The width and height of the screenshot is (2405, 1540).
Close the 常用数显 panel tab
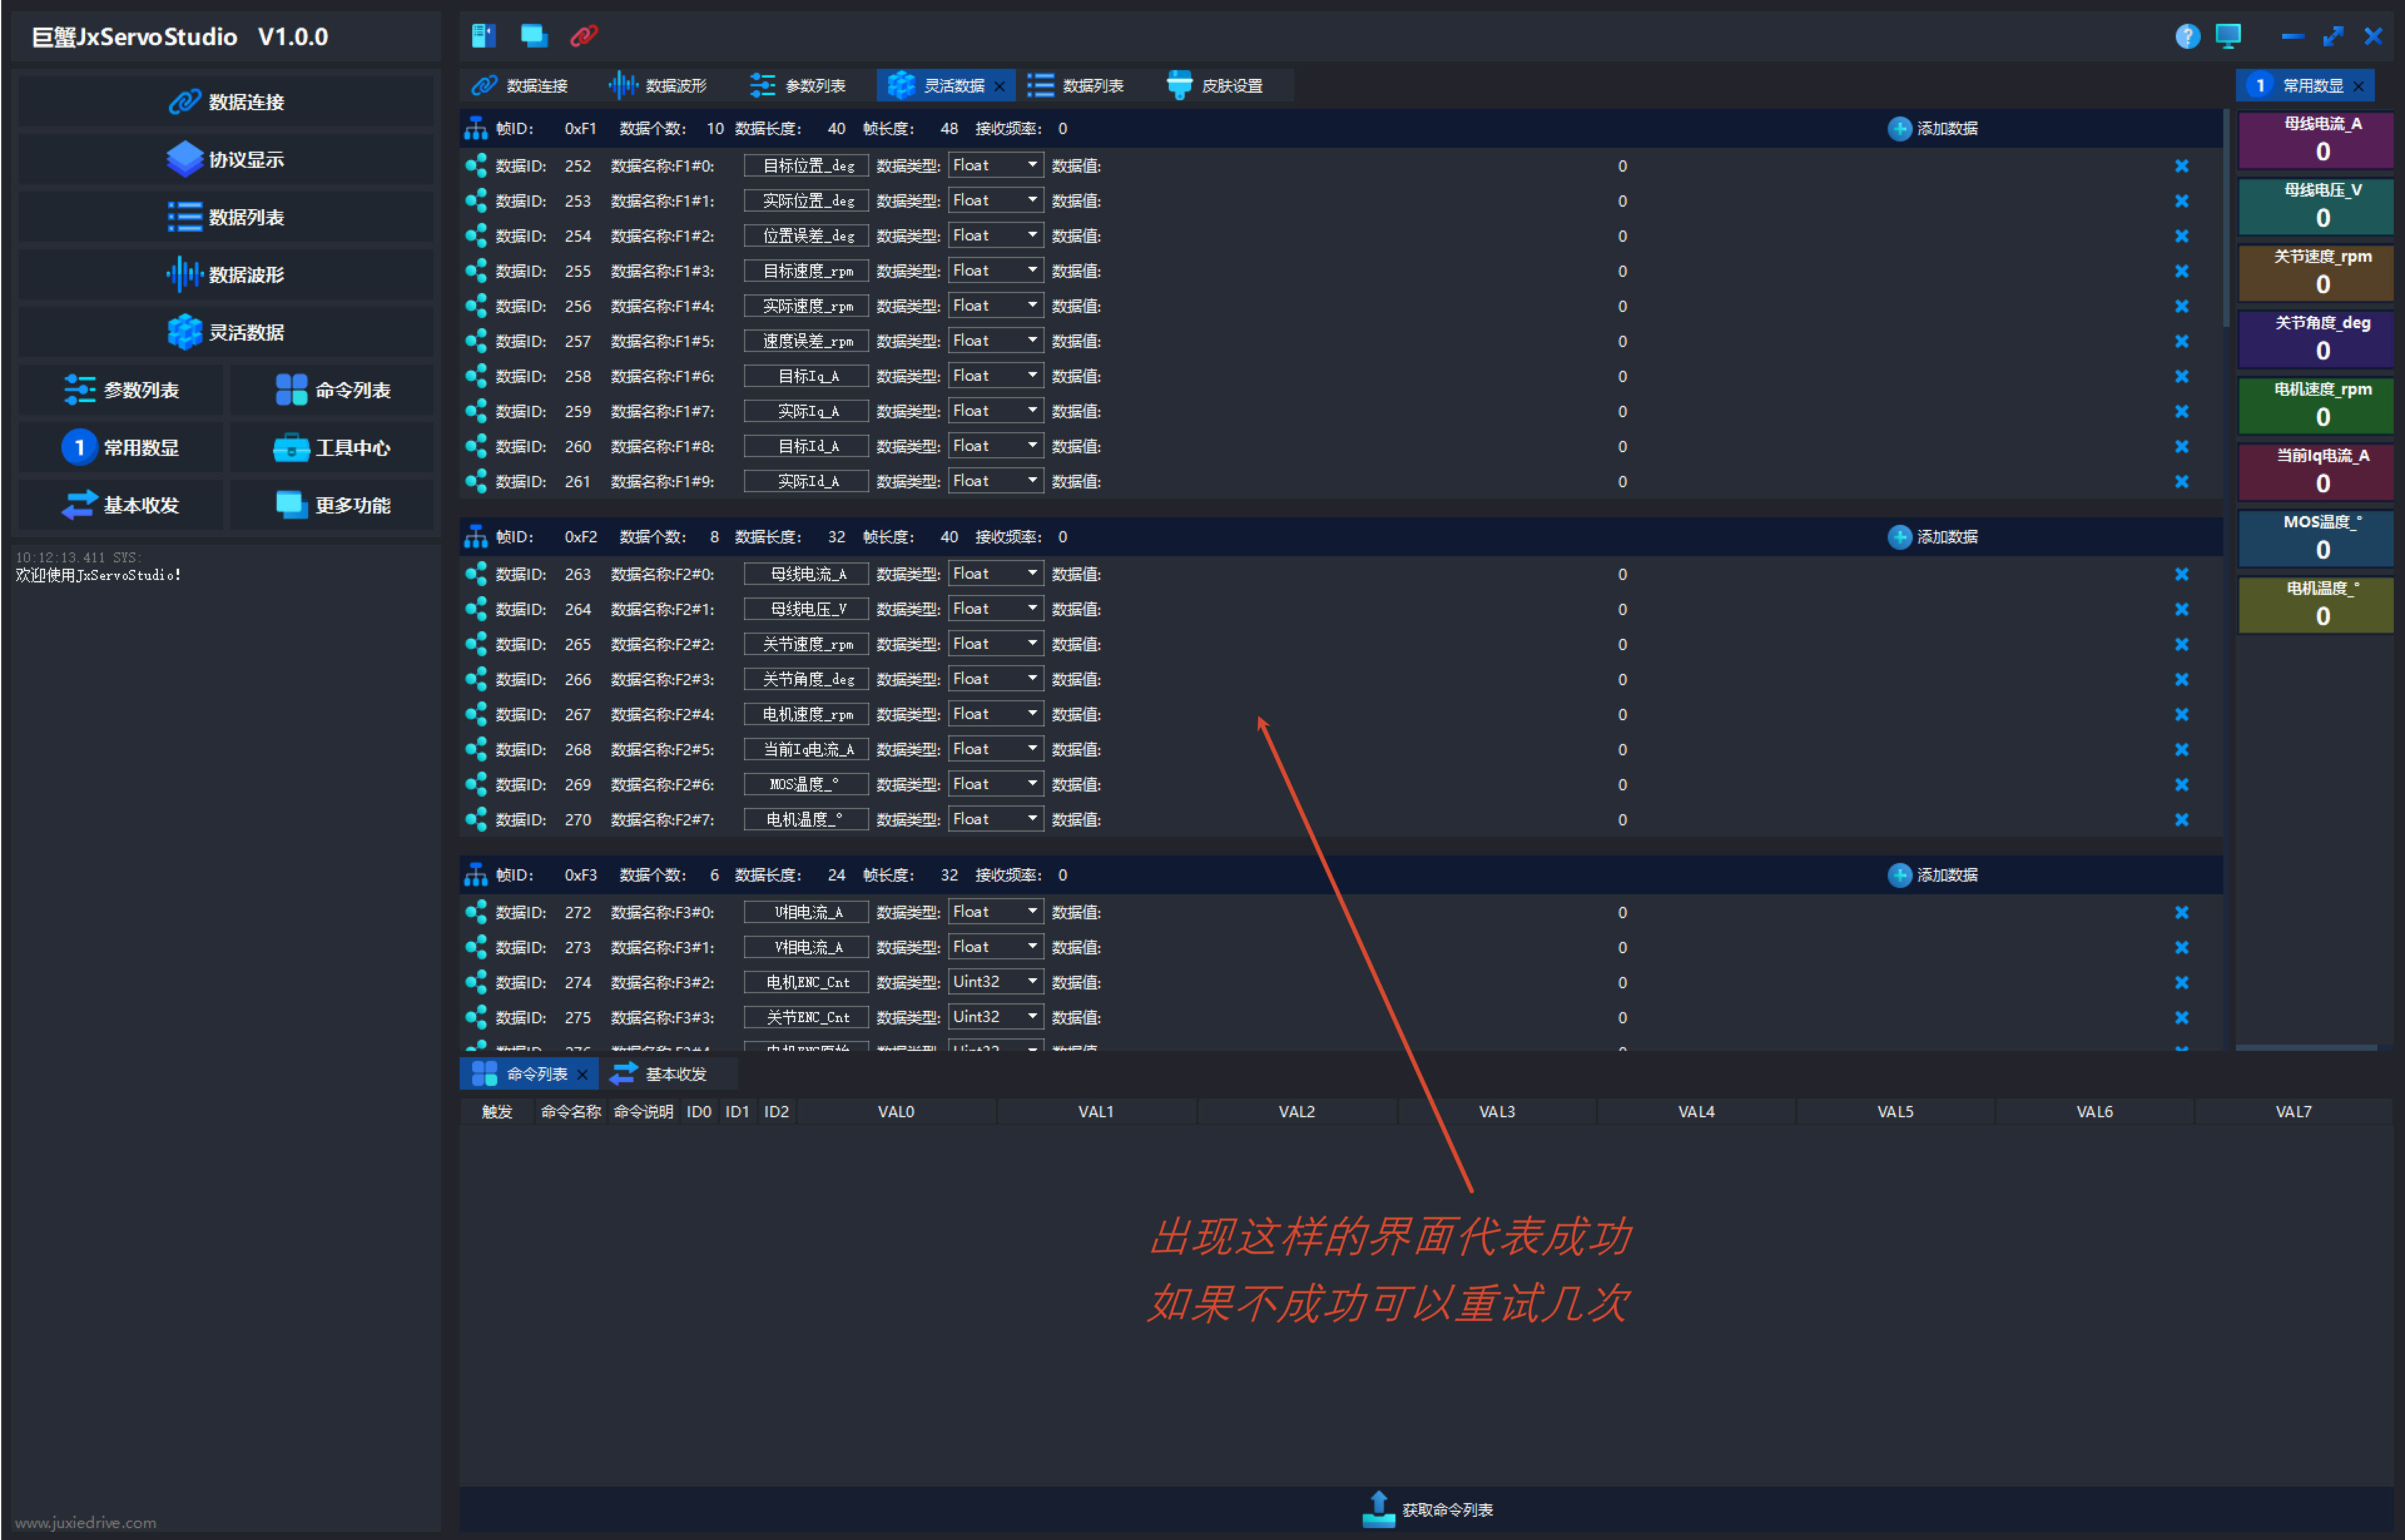[x=2359, y=86]
